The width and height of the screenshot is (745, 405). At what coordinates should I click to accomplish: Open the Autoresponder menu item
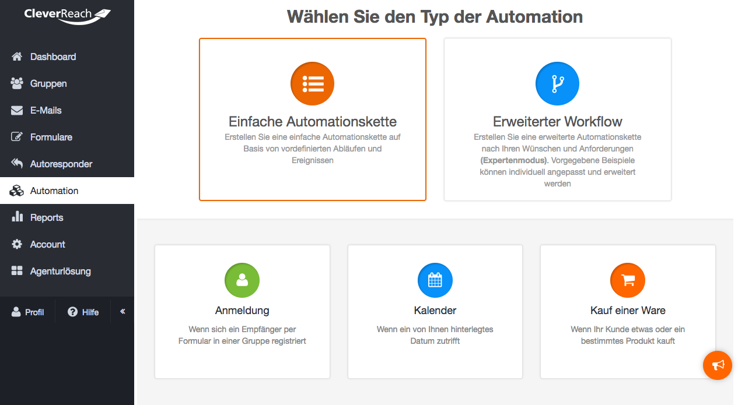coord(67,164)
